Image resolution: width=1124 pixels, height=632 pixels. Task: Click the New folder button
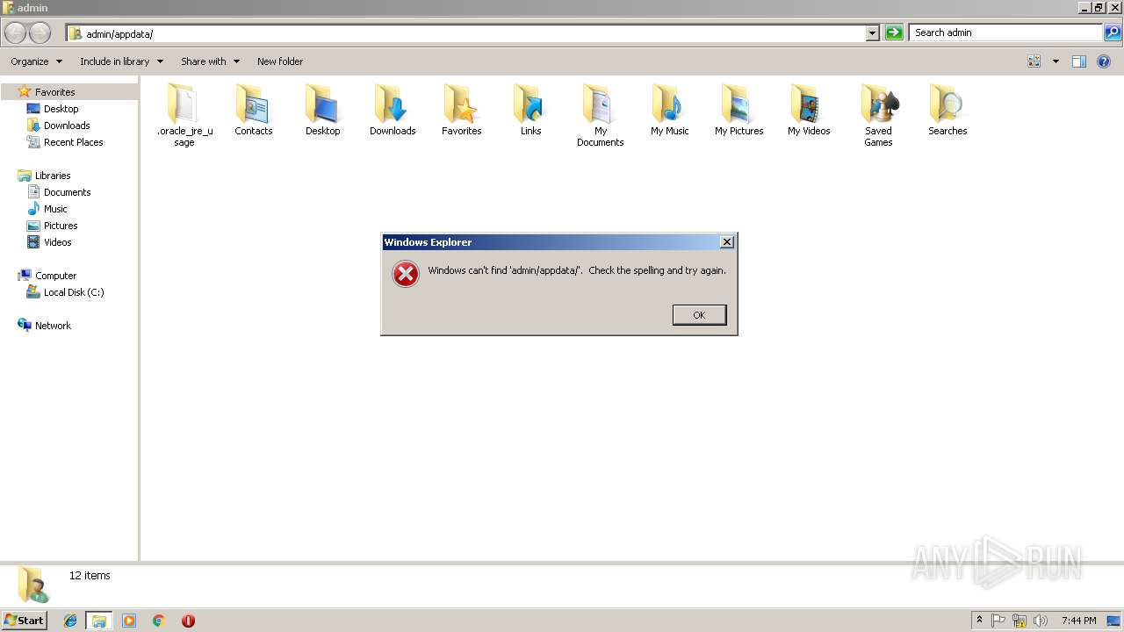[x=280, y=61]
